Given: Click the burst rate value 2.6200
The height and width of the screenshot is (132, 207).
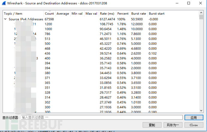Looking at the screenshot, I should [136, 53].
